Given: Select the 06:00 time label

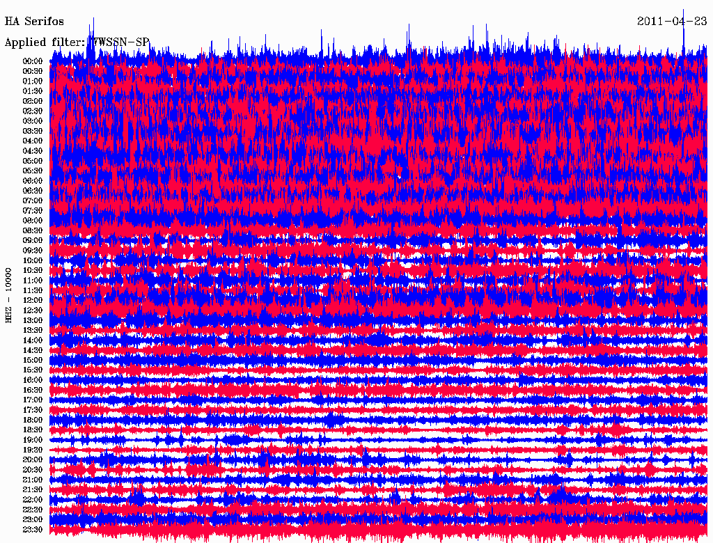Looking at the screenshot, I should 33,181.
